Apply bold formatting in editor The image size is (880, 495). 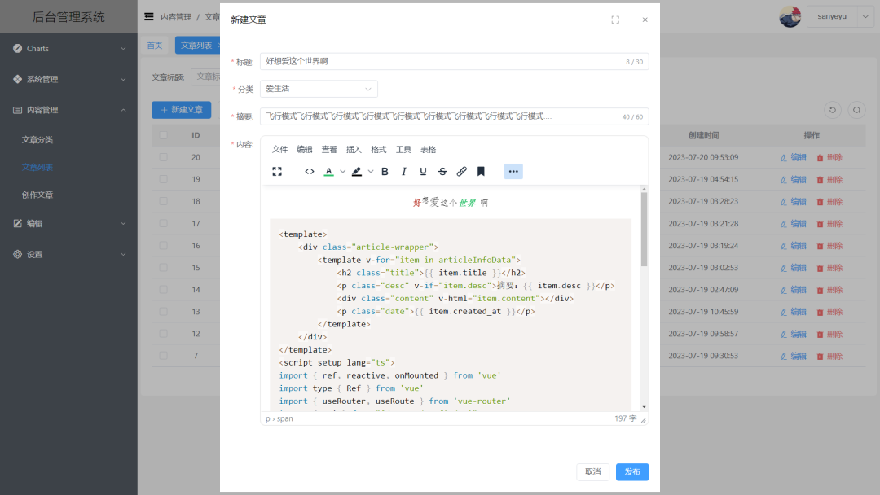385,171
